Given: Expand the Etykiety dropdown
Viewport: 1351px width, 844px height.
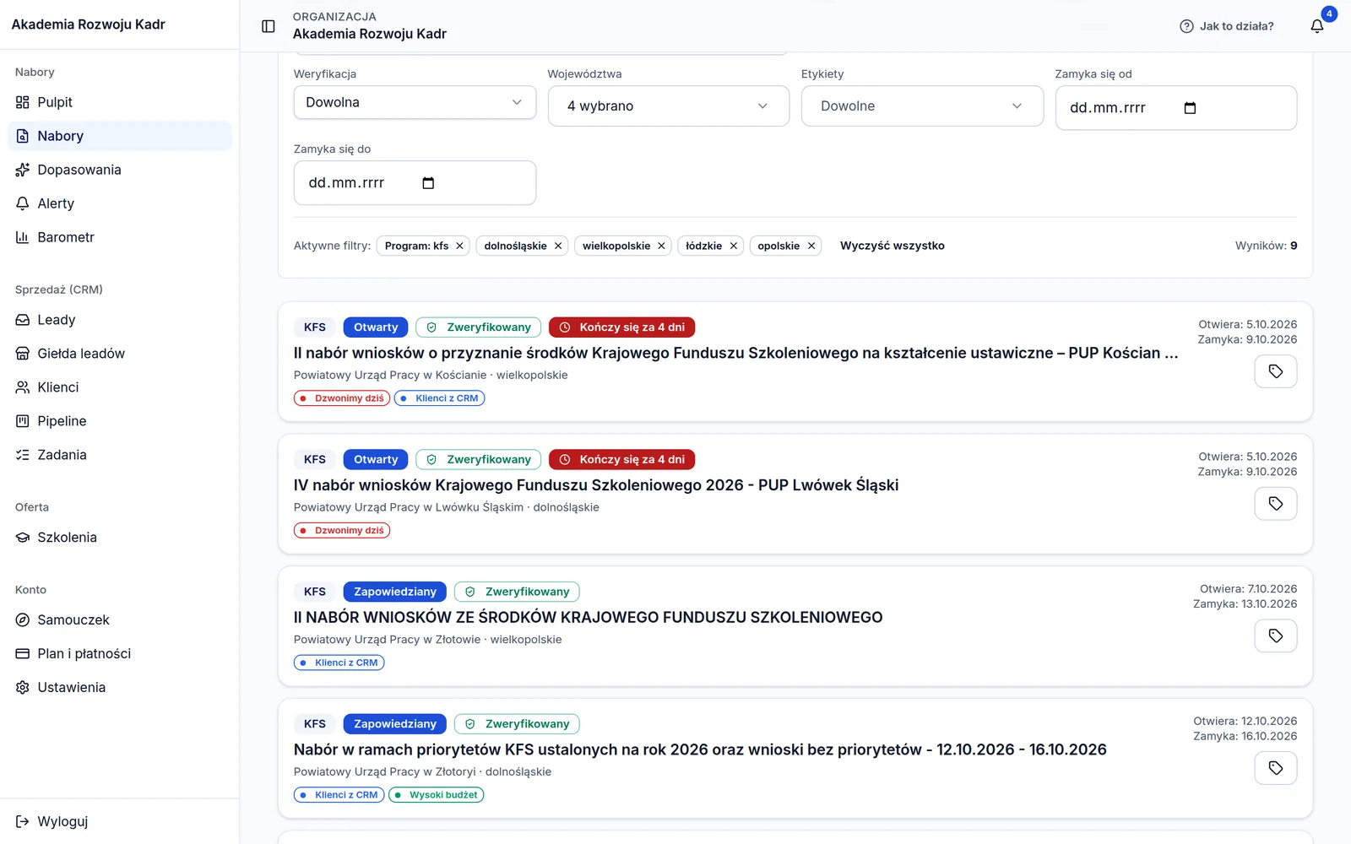Looking at the screenshot, I should [x=922, y=106].
